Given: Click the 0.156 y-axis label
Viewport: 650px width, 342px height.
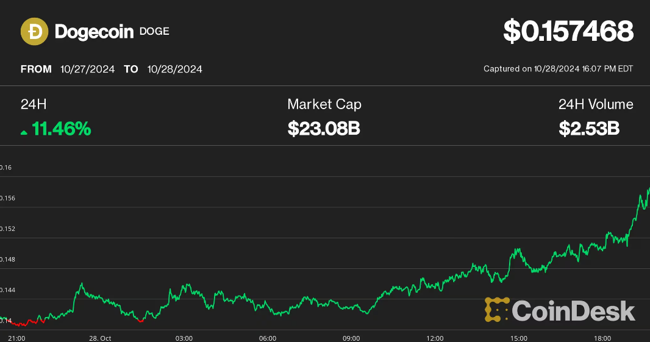Looking at the screenshot, I should (x=7, y=198).
